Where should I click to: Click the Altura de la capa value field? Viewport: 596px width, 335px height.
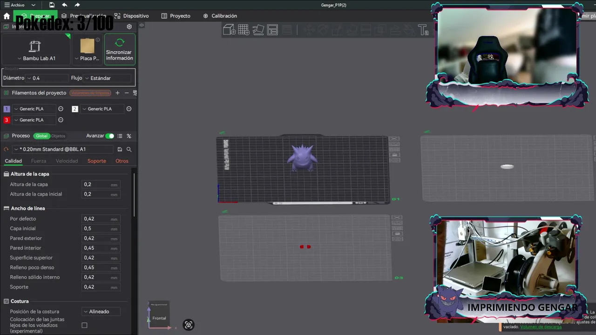(x=101, y=184)
